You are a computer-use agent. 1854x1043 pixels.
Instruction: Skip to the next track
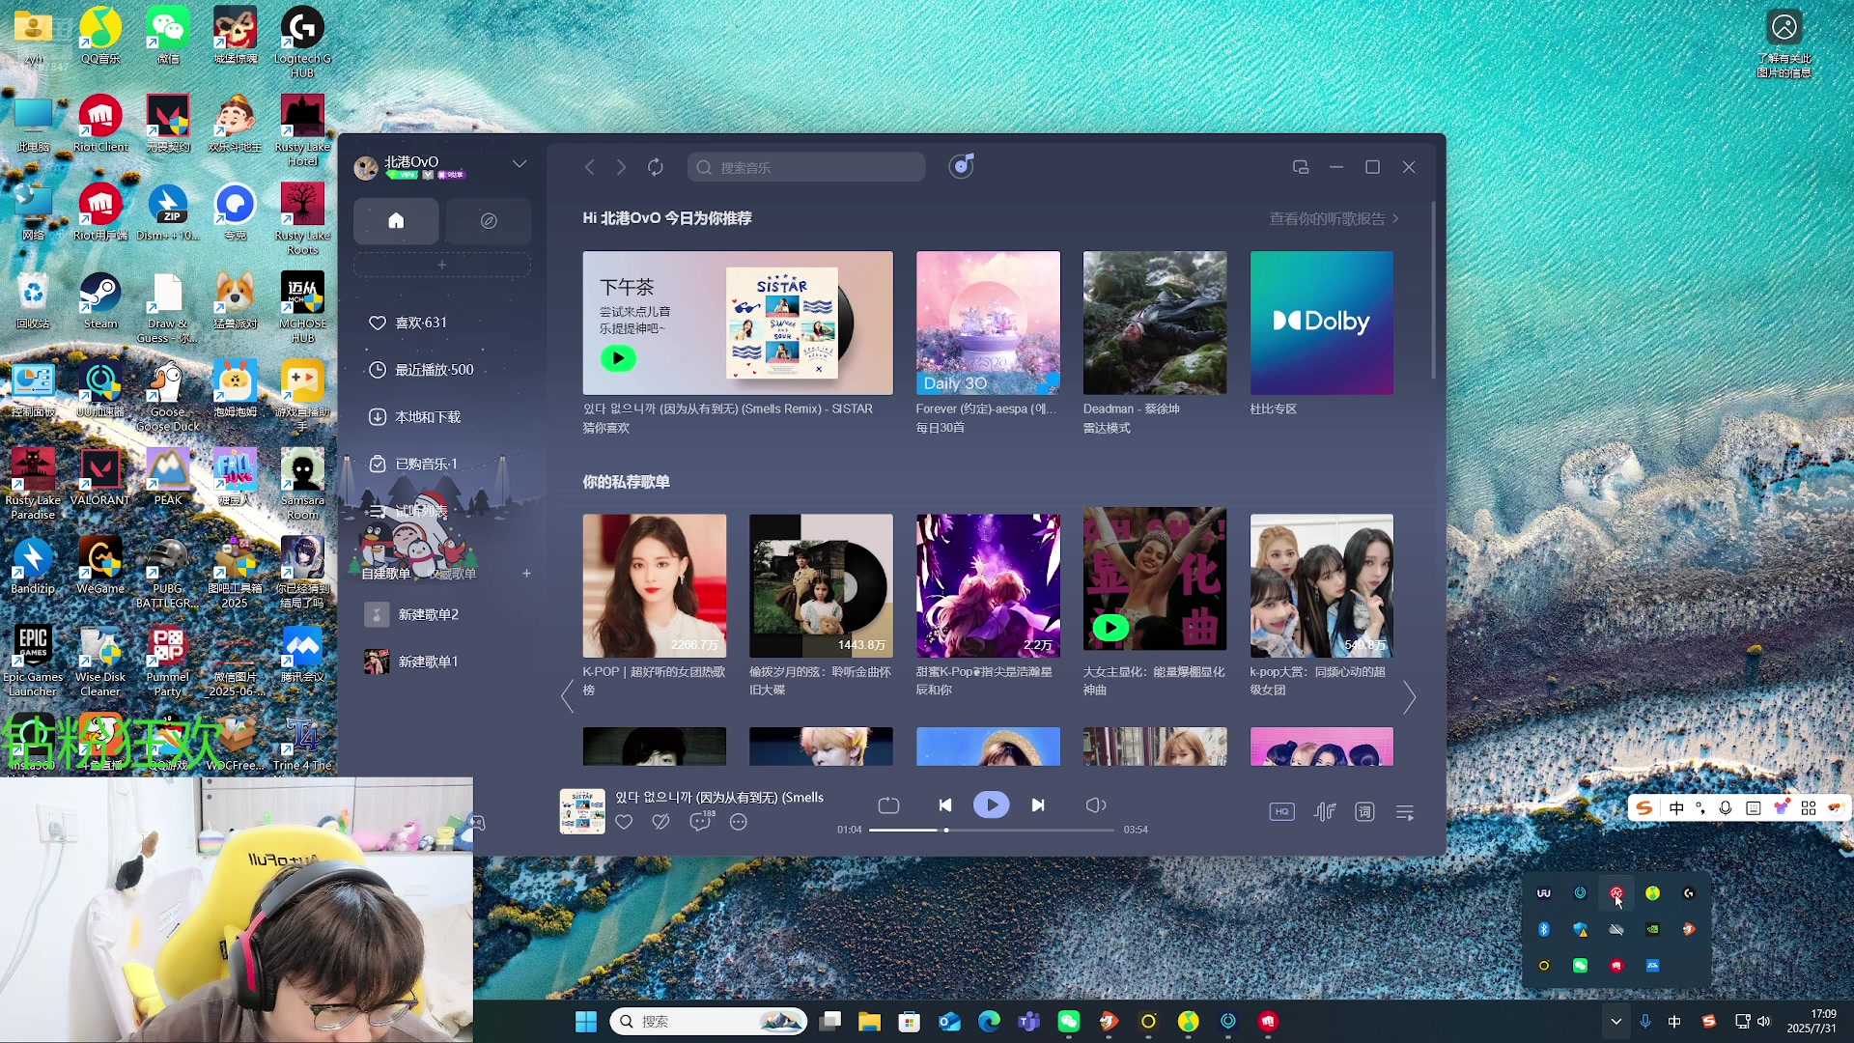pos(1038,804)
